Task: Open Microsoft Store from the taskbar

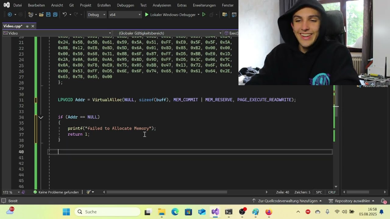Action: point(188,212)
